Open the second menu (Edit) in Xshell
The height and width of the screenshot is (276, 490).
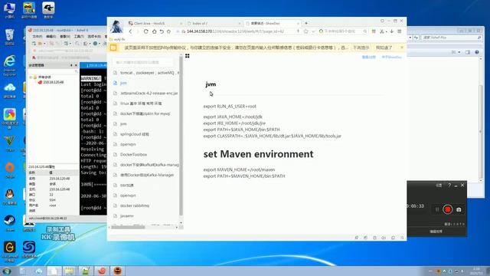(51, 37)
